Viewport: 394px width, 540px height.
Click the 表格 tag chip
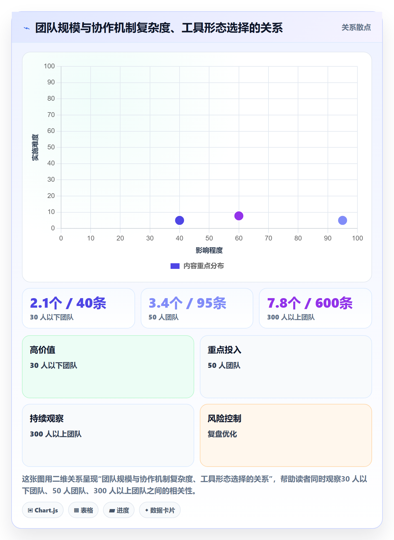tap(83, 510)
